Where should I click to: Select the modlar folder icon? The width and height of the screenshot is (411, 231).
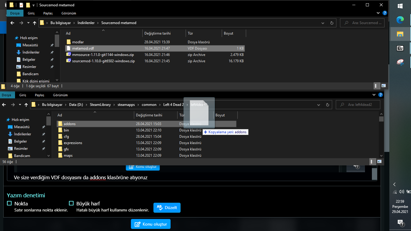69,42
